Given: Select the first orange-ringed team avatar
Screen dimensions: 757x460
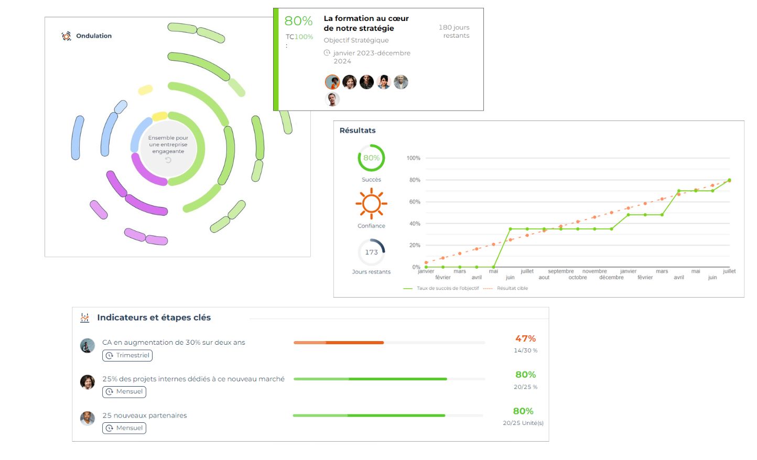Looking at the screenshot, I should (x=332, y=82).
